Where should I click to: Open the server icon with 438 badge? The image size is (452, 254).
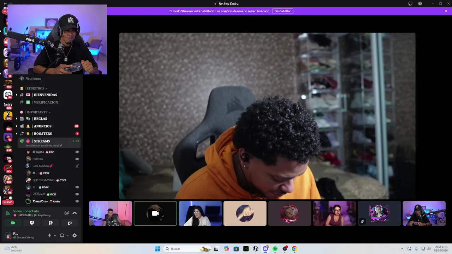(8, 147)
